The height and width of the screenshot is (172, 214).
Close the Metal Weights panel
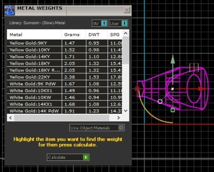[x=127, y=10]
